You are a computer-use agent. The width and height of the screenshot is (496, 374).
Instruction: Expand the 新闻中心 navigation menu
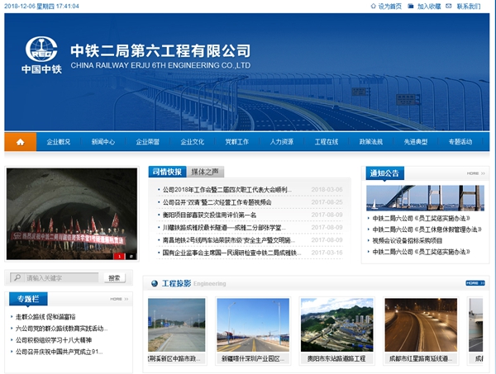point(103,142)
